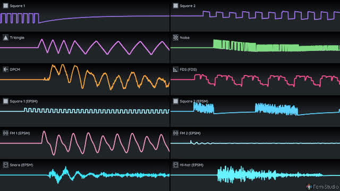
Task: Click the "DPCM" label
Action: click(15, 70)
